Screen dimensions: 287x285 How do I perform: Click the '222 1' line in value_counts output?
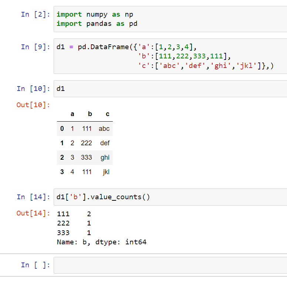point(74,223)
